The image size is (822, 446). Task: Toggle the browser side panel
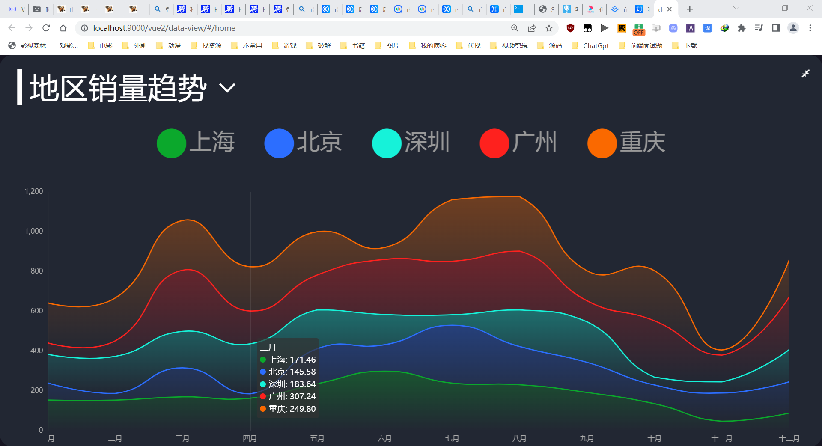(776, 28)
